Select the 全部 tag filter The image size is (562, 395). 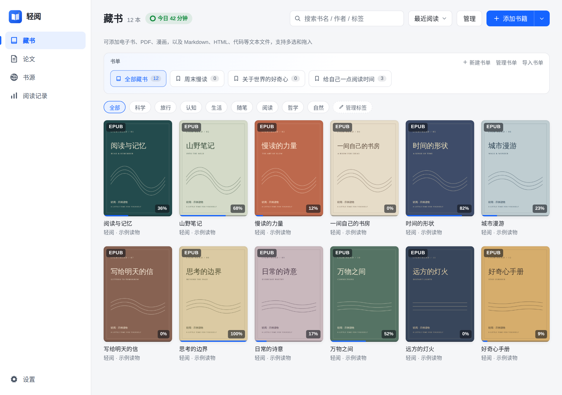pyautogui.click(x=114, y=107)
